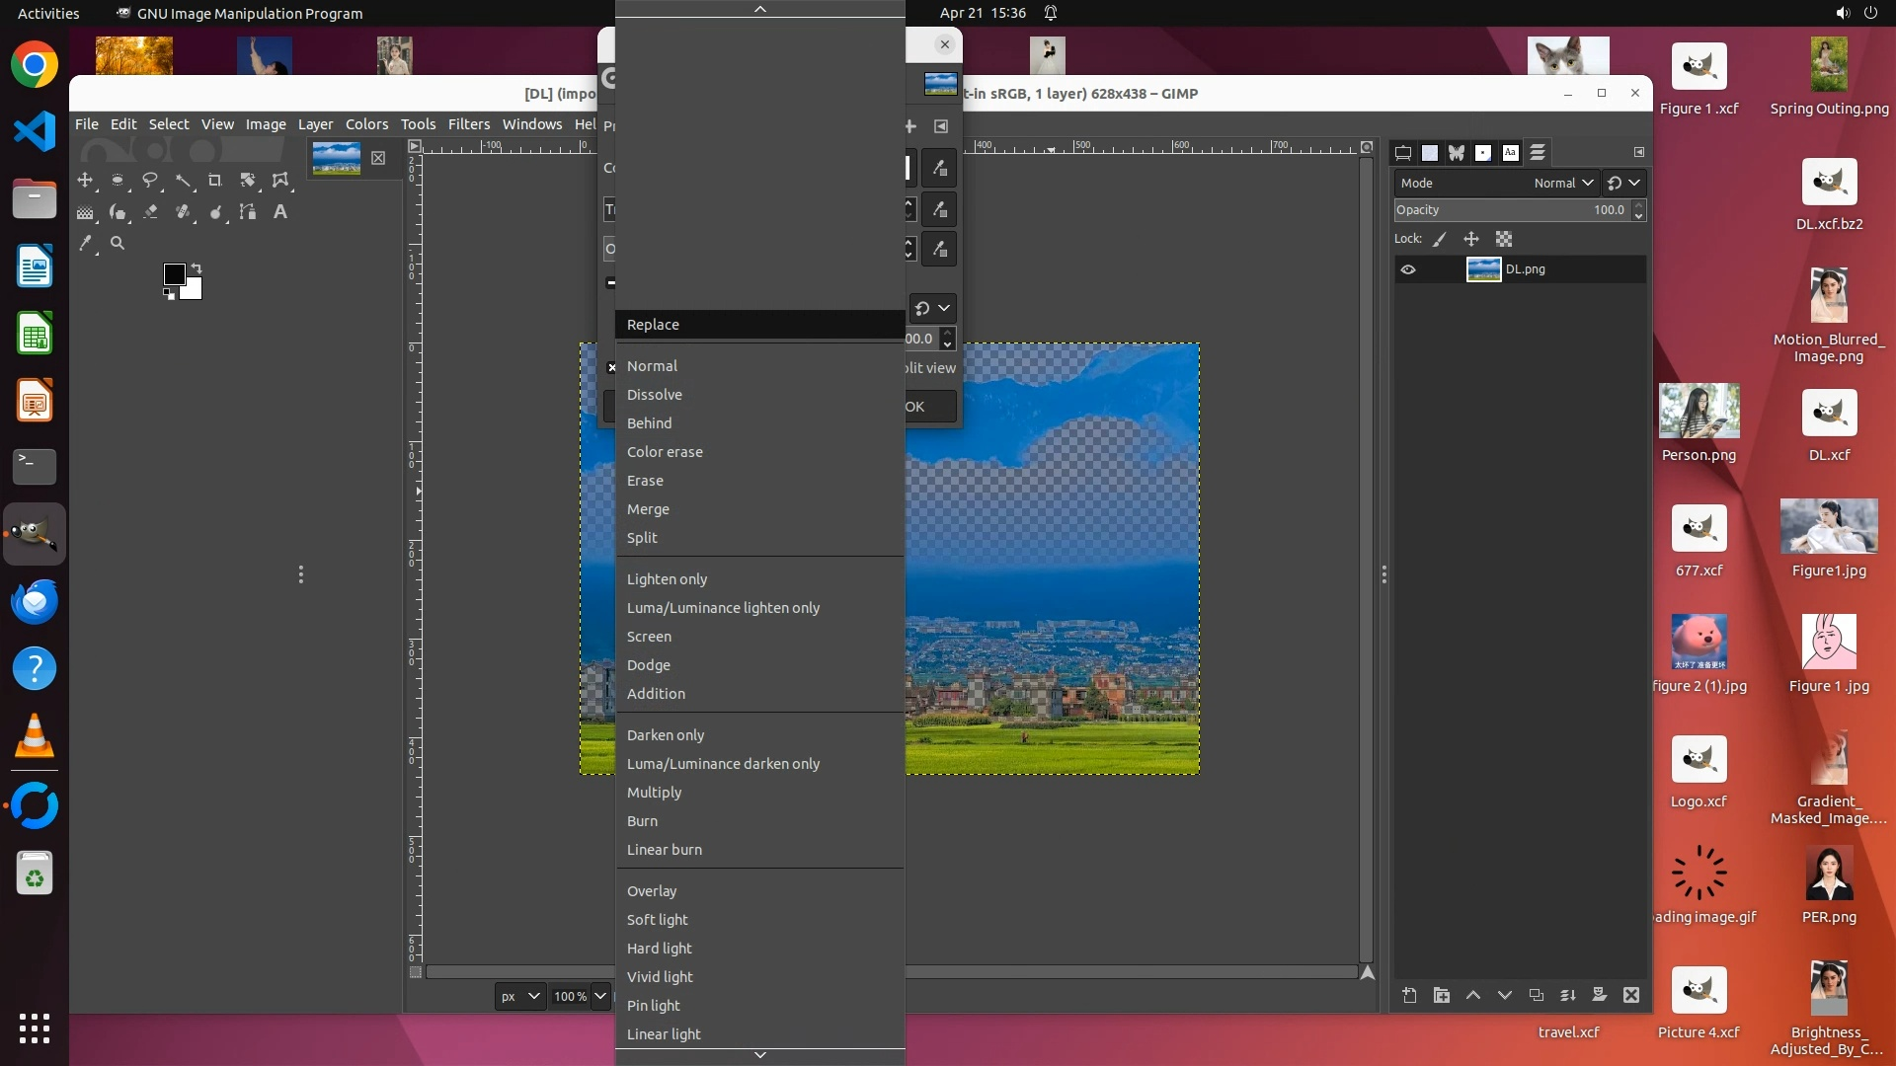Select Overlay in the mode list

(x=652, y=891)
